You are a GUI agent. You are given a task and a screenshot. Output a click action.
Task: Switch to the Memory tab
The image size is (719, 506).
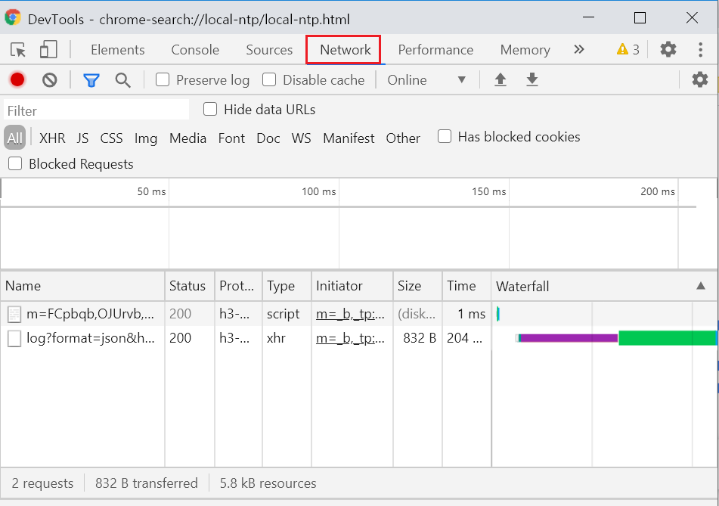pyautogui.click(x=525, y=50)
